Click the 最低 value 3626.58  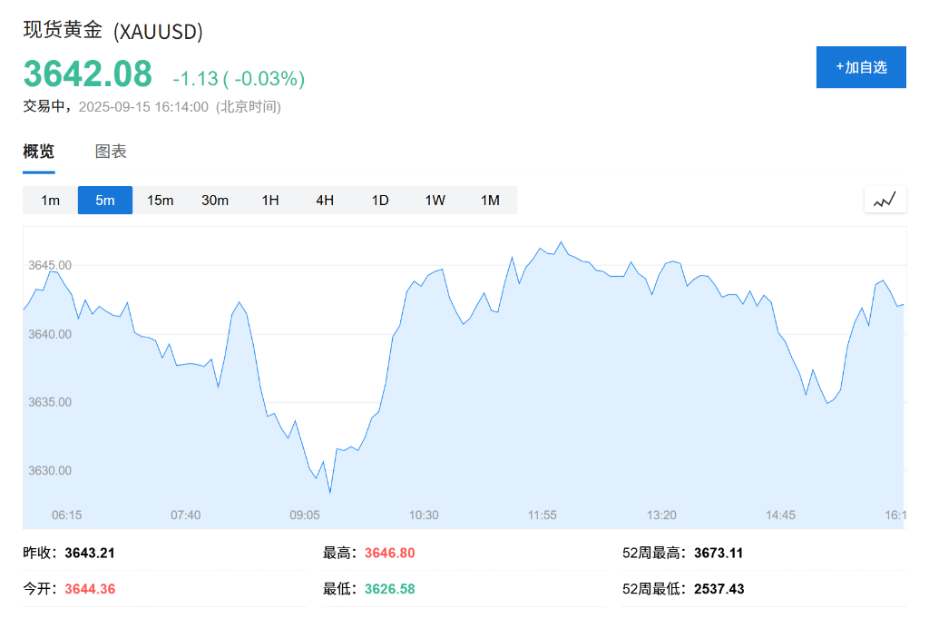pyautogui.click(x=390, y=589)
